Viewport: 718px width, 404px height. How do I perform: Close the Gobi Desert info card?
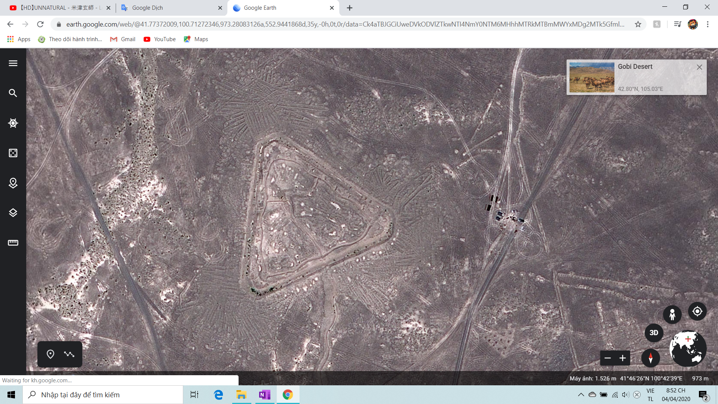pos(699,67)
